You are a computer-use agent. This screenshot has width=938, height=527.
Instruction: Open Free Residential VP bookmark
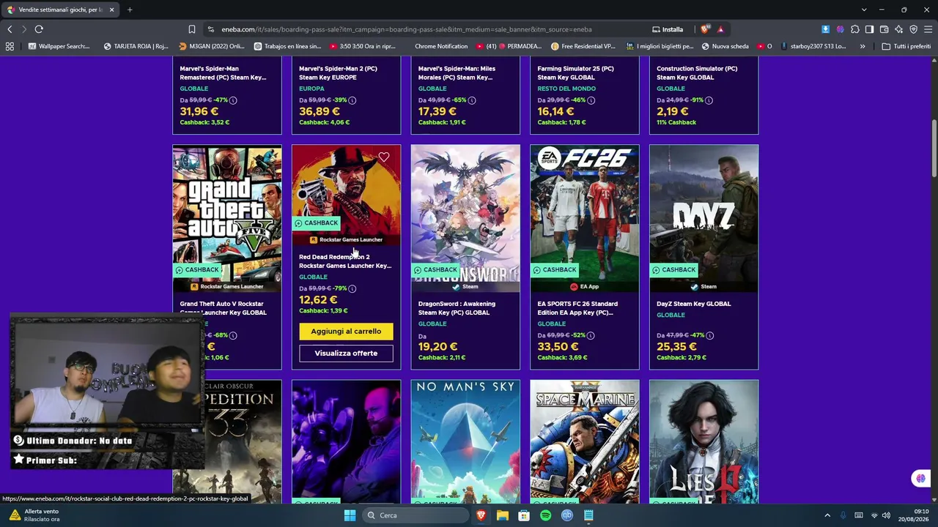[x=583, y=46]
